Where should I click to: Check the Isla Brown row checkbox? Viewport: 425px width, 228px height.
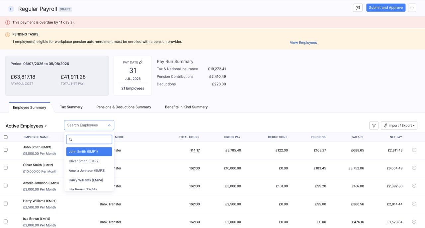(x=6, y=221)
